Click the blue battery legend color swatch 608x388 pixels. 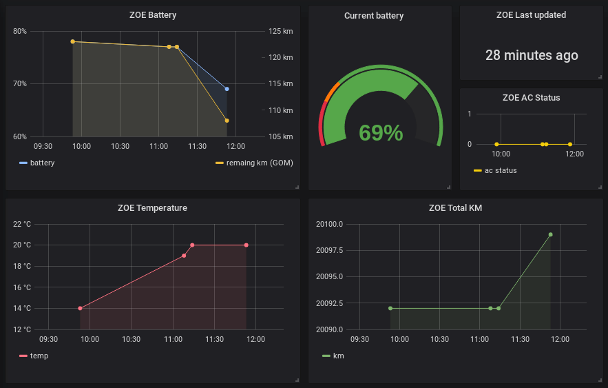point(23,163)
